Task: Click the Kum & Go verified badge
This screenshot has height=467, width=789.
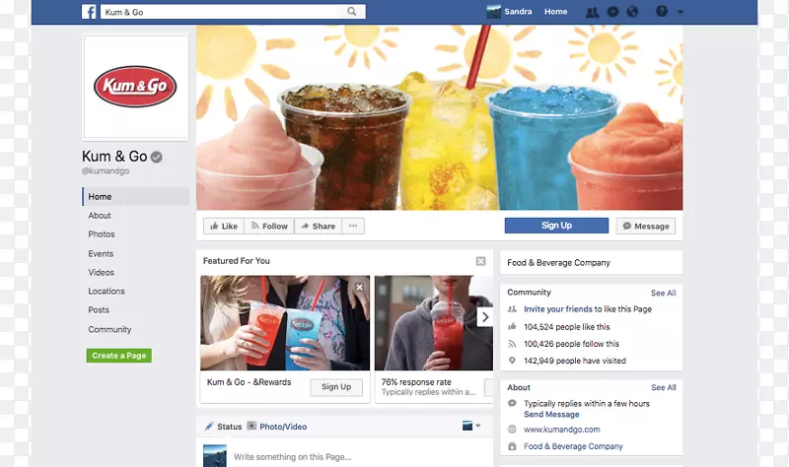Action: coord(157,158)
